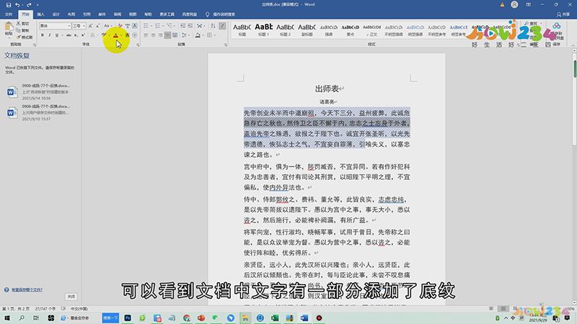
Task: Toggle Bold formatting
Action: (43, 35)
